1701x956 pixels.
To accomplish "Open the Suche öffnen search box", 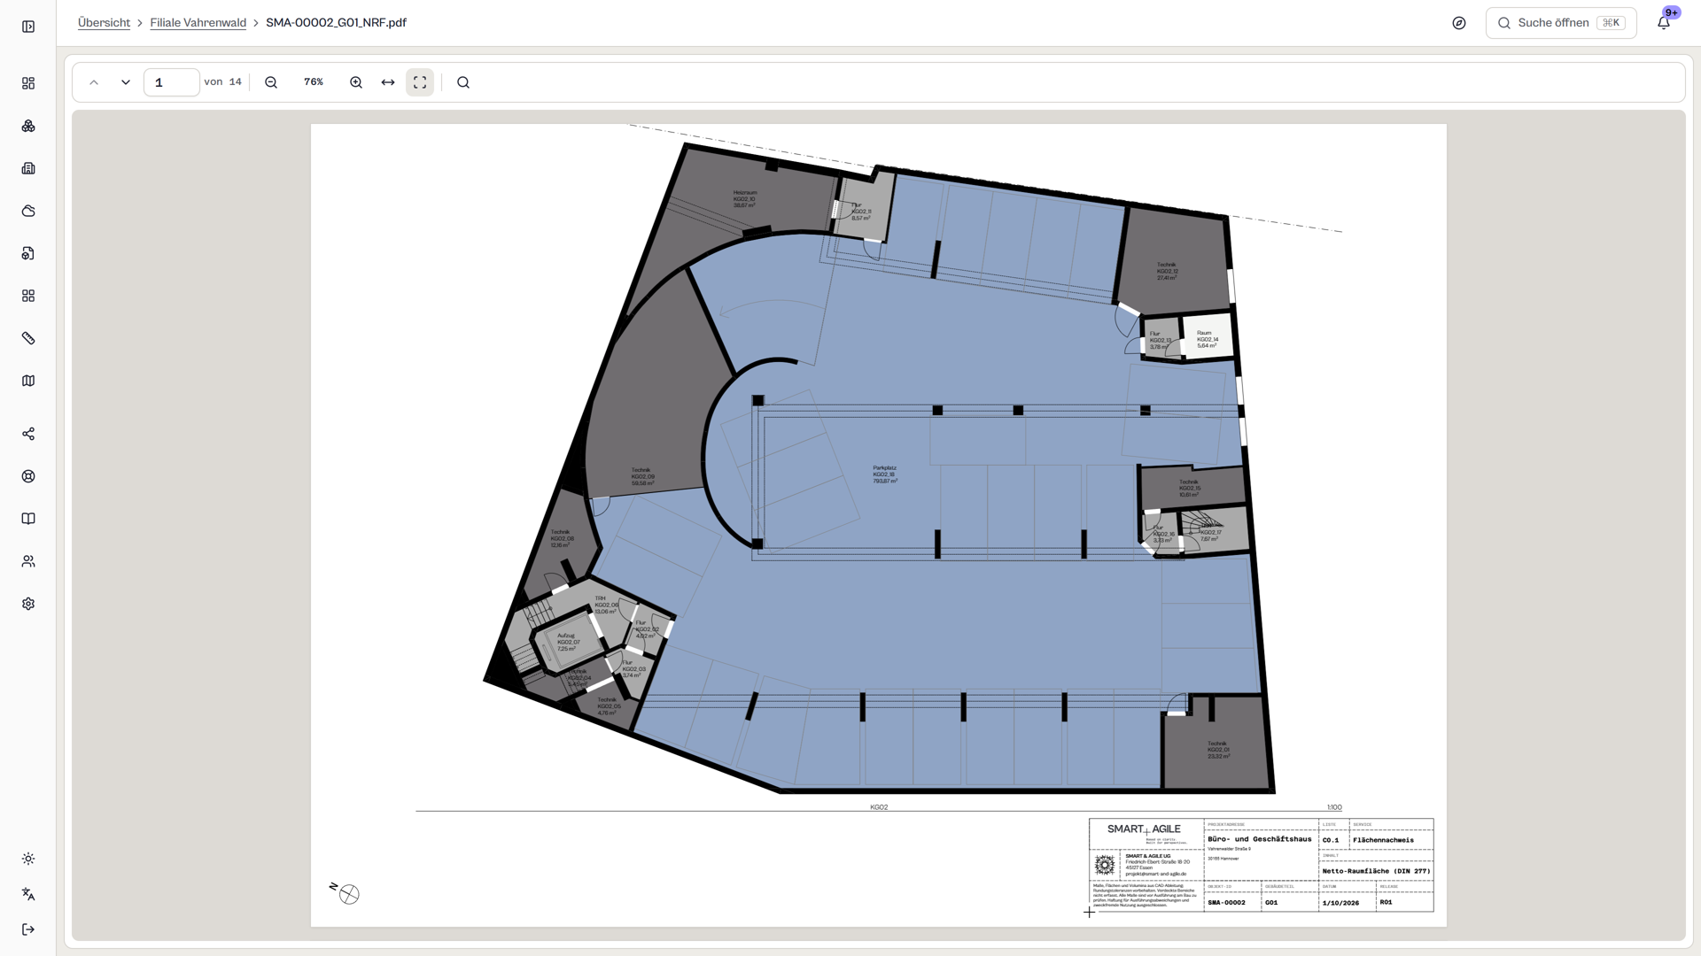I will (x=1561, y=23).
